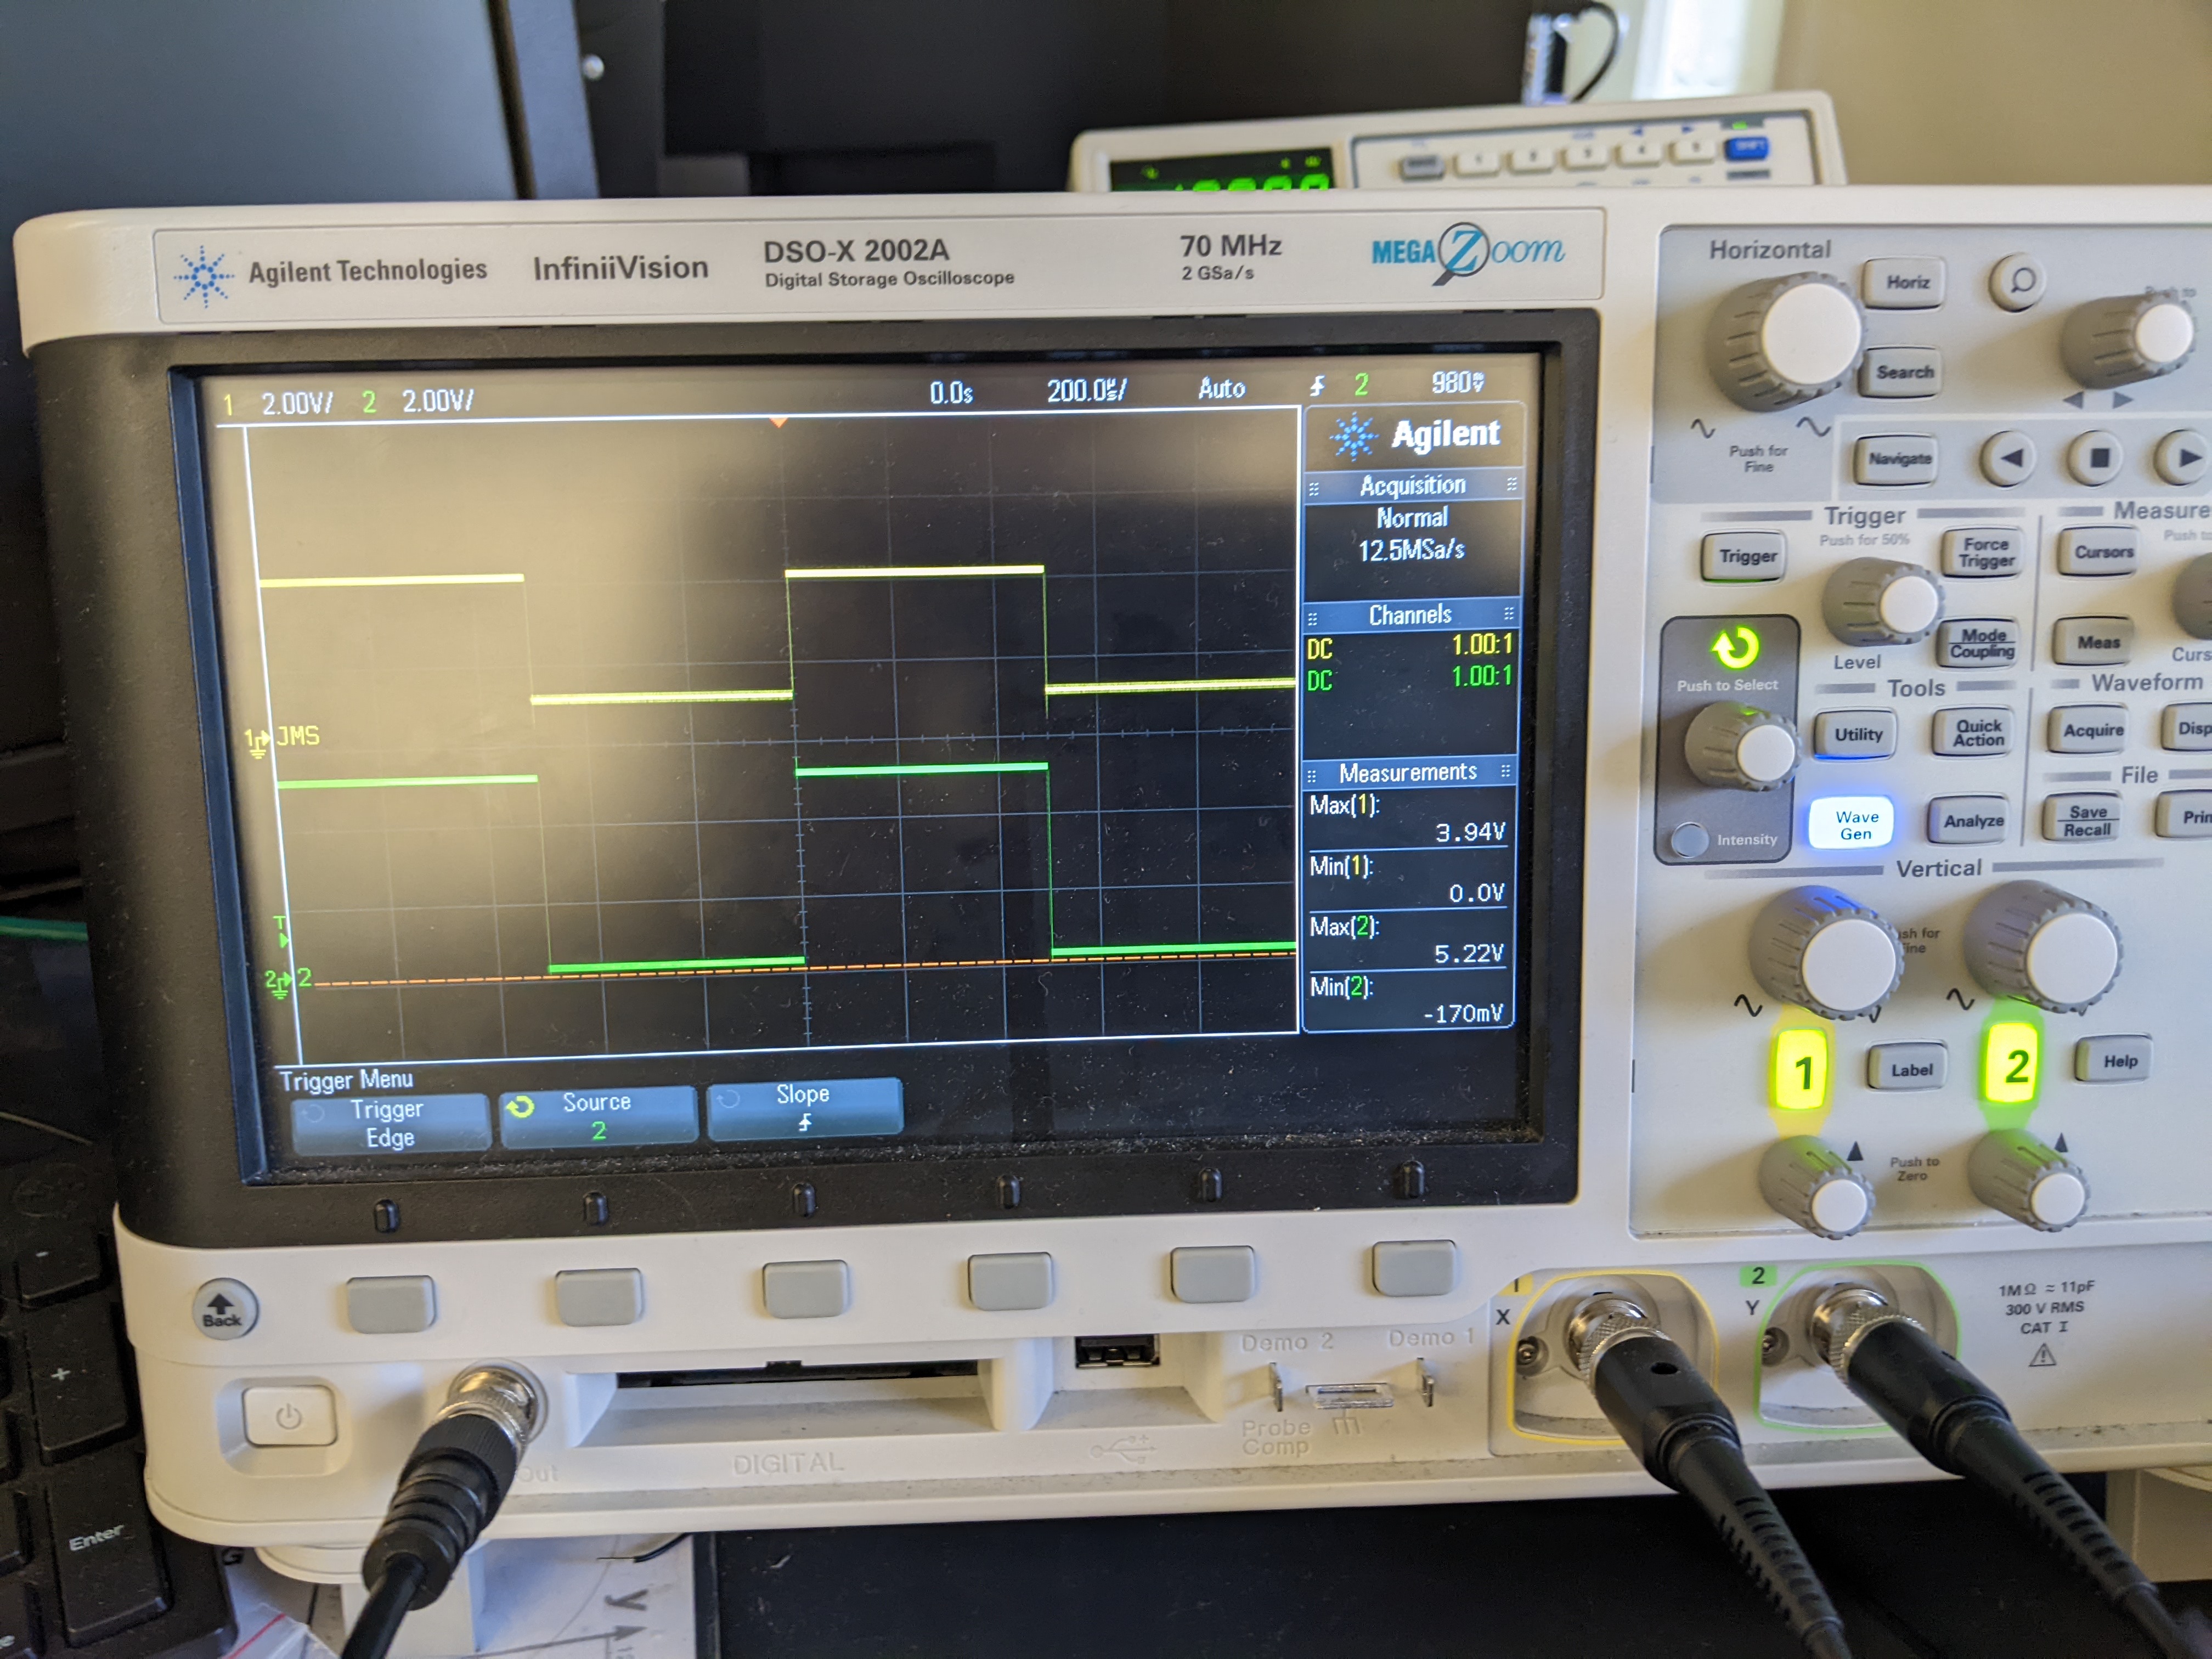Click the 0.0s delay readout

point(950,393)
